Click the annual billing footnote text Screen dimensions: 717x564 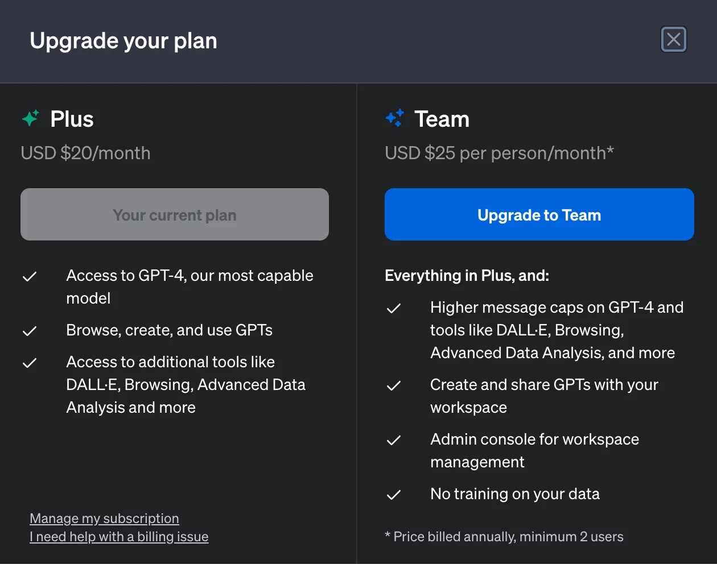504,537
